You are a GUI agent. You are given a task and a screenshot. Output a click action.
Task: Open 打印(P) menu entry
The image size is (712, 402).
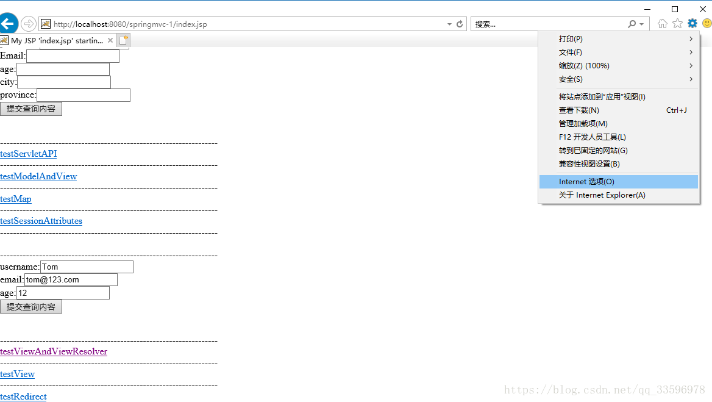pyautogui.click(x=619, y=39)
